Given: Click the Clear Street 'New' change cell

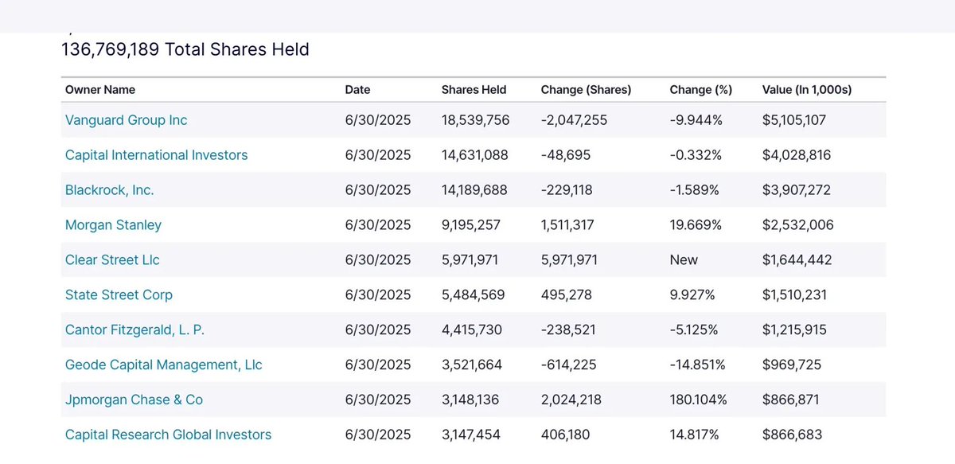Looking at the screenshot, I should [x=684, y=260].
